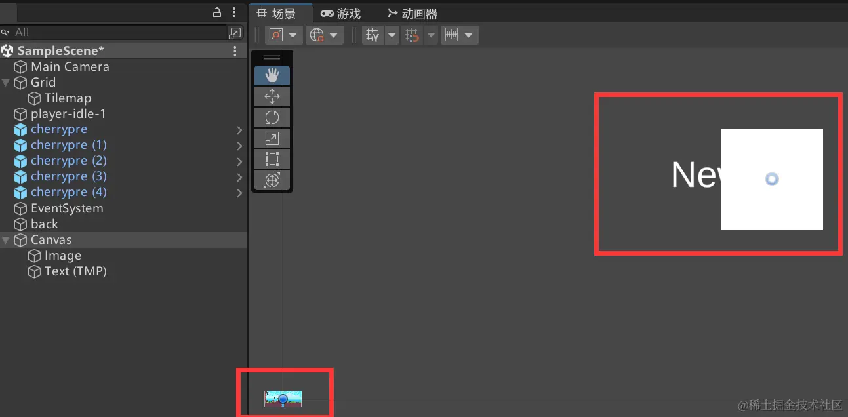Open the handle rotation dropdown arrow
The width and height of the screenshot is (848, 417).
pos(334,35)
